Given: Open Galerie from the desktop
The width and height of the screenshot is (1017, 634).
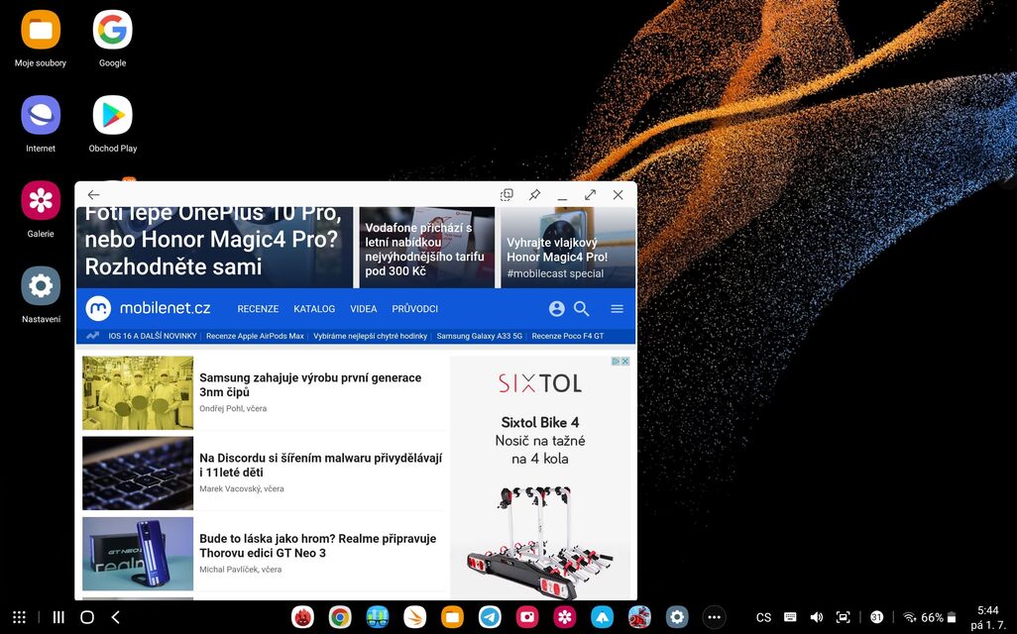Looking at the screenshot, I should click(41, 198).
